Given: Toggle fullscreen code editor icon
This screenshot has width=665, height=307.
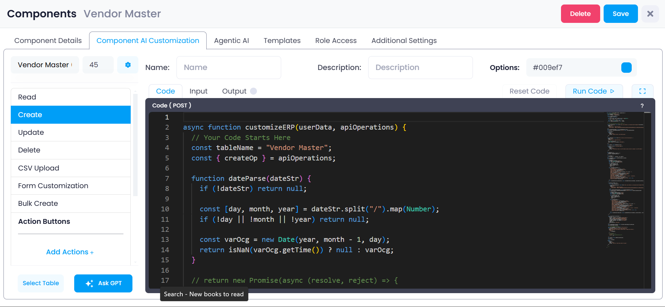Looking at the screenshot, I should (642, 91).
